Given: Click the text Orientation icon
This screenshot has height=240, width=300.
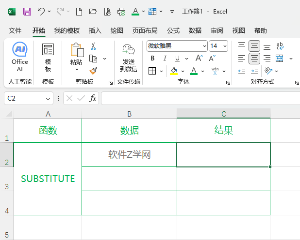Looking at the screenshot, I should point(268,71).
